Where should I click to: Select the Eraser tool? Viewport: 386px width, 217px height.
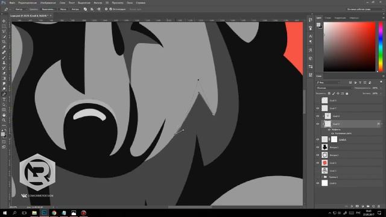[4, 74]
